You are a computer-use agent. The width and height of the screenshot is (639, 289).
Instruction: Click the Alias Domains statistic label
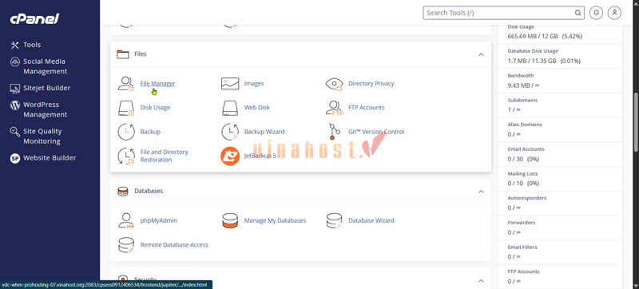[x=525, y=125]
